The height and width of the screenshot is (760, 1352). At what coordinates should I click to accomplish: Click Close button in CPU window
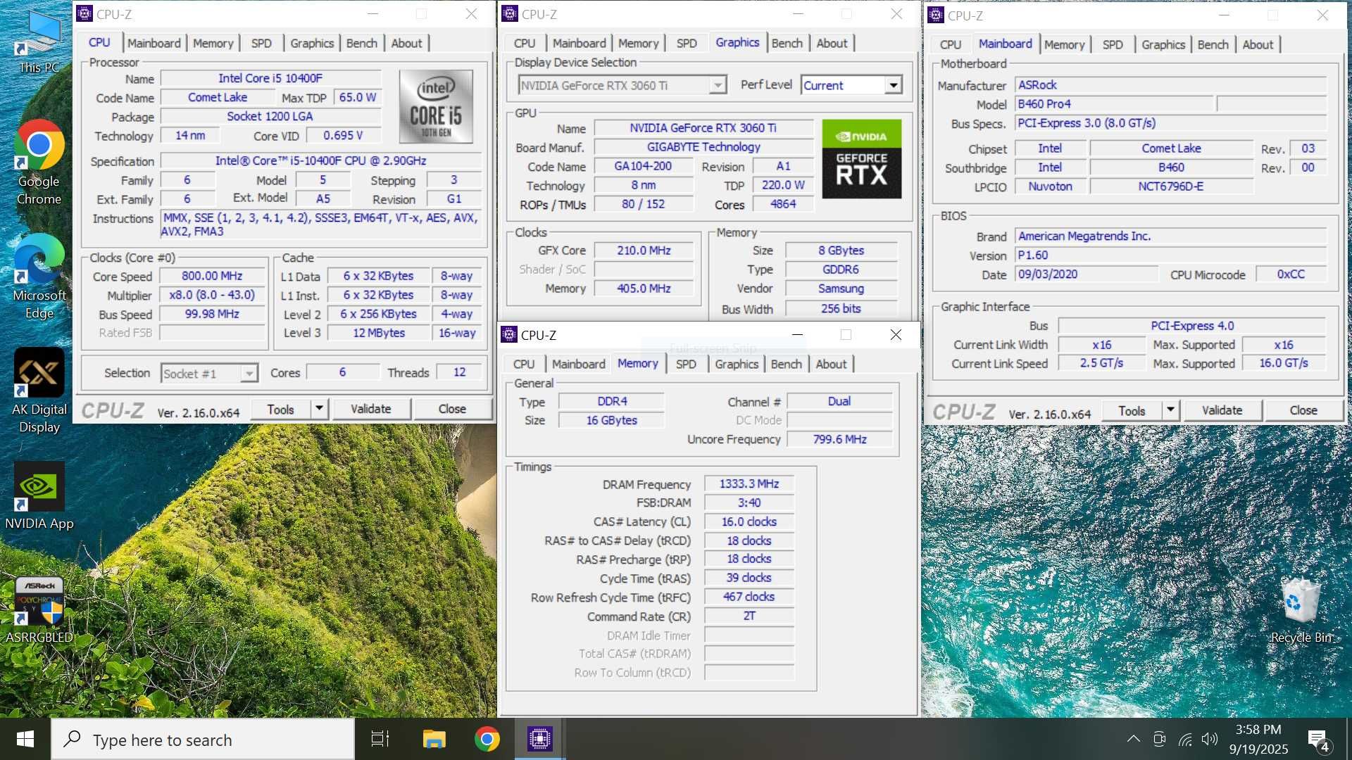(452, 409)
